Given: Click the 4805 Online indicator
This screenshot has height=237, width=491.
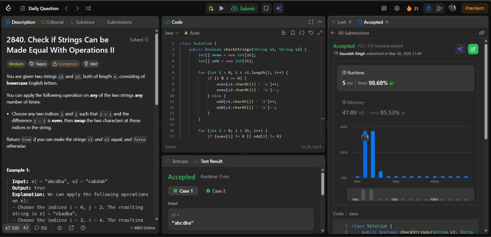Looking at the screenshot, I should click(143, 228).
